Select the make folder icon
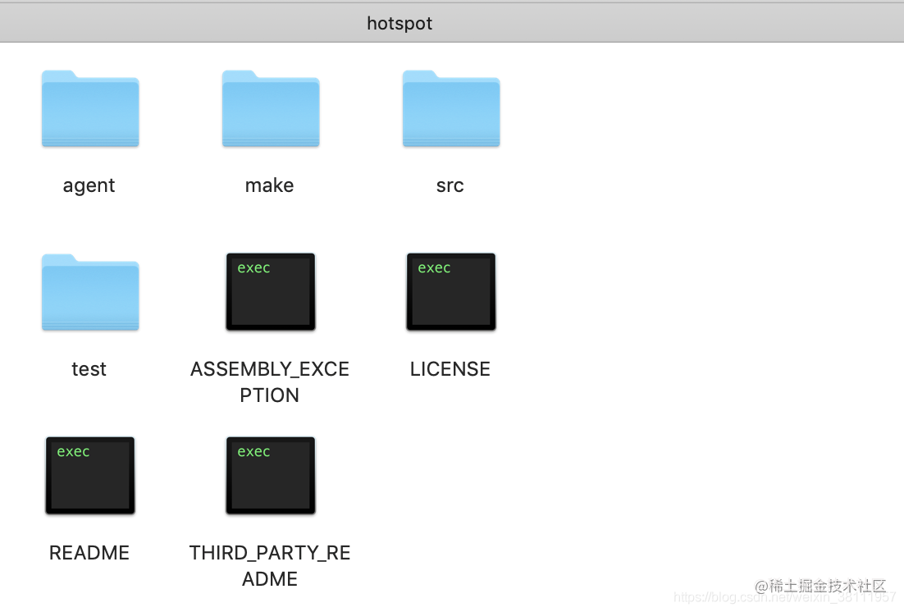This screenshot has height=612, width=904. [271, 108]
